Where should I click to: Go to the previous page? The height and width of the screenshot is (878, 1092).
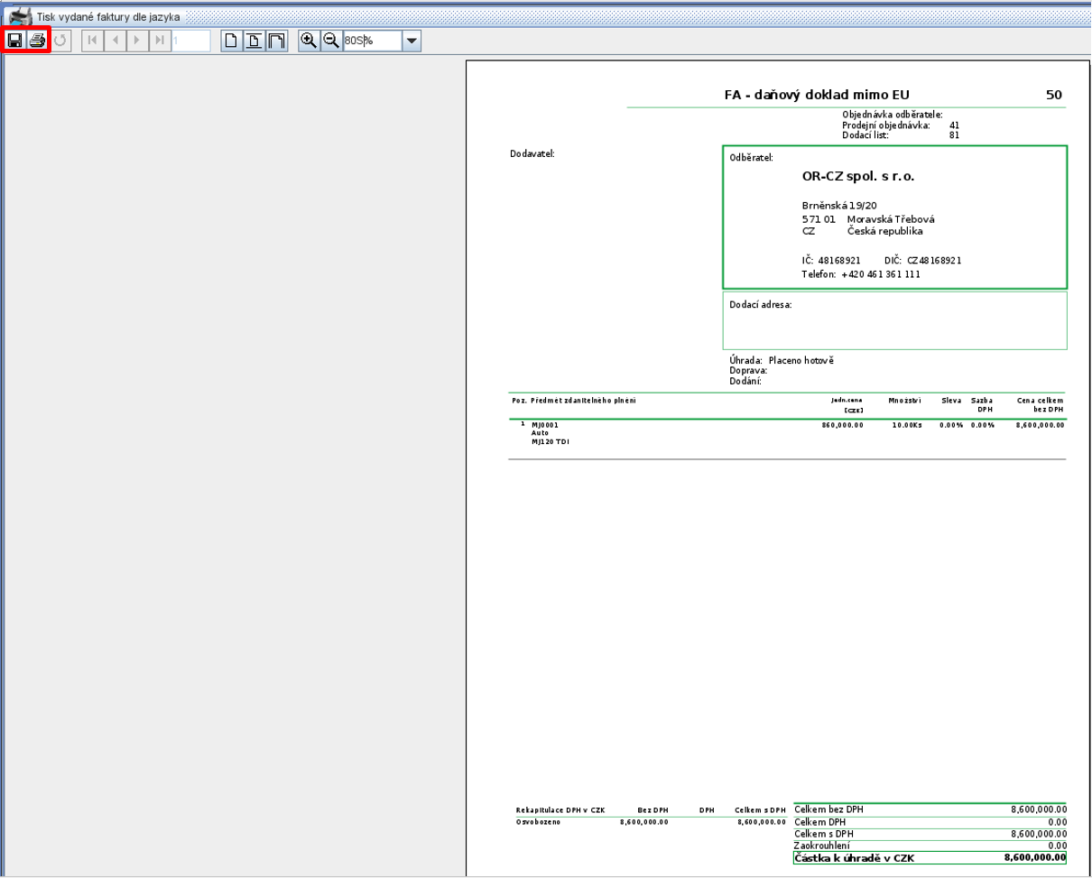pos(115,41)
